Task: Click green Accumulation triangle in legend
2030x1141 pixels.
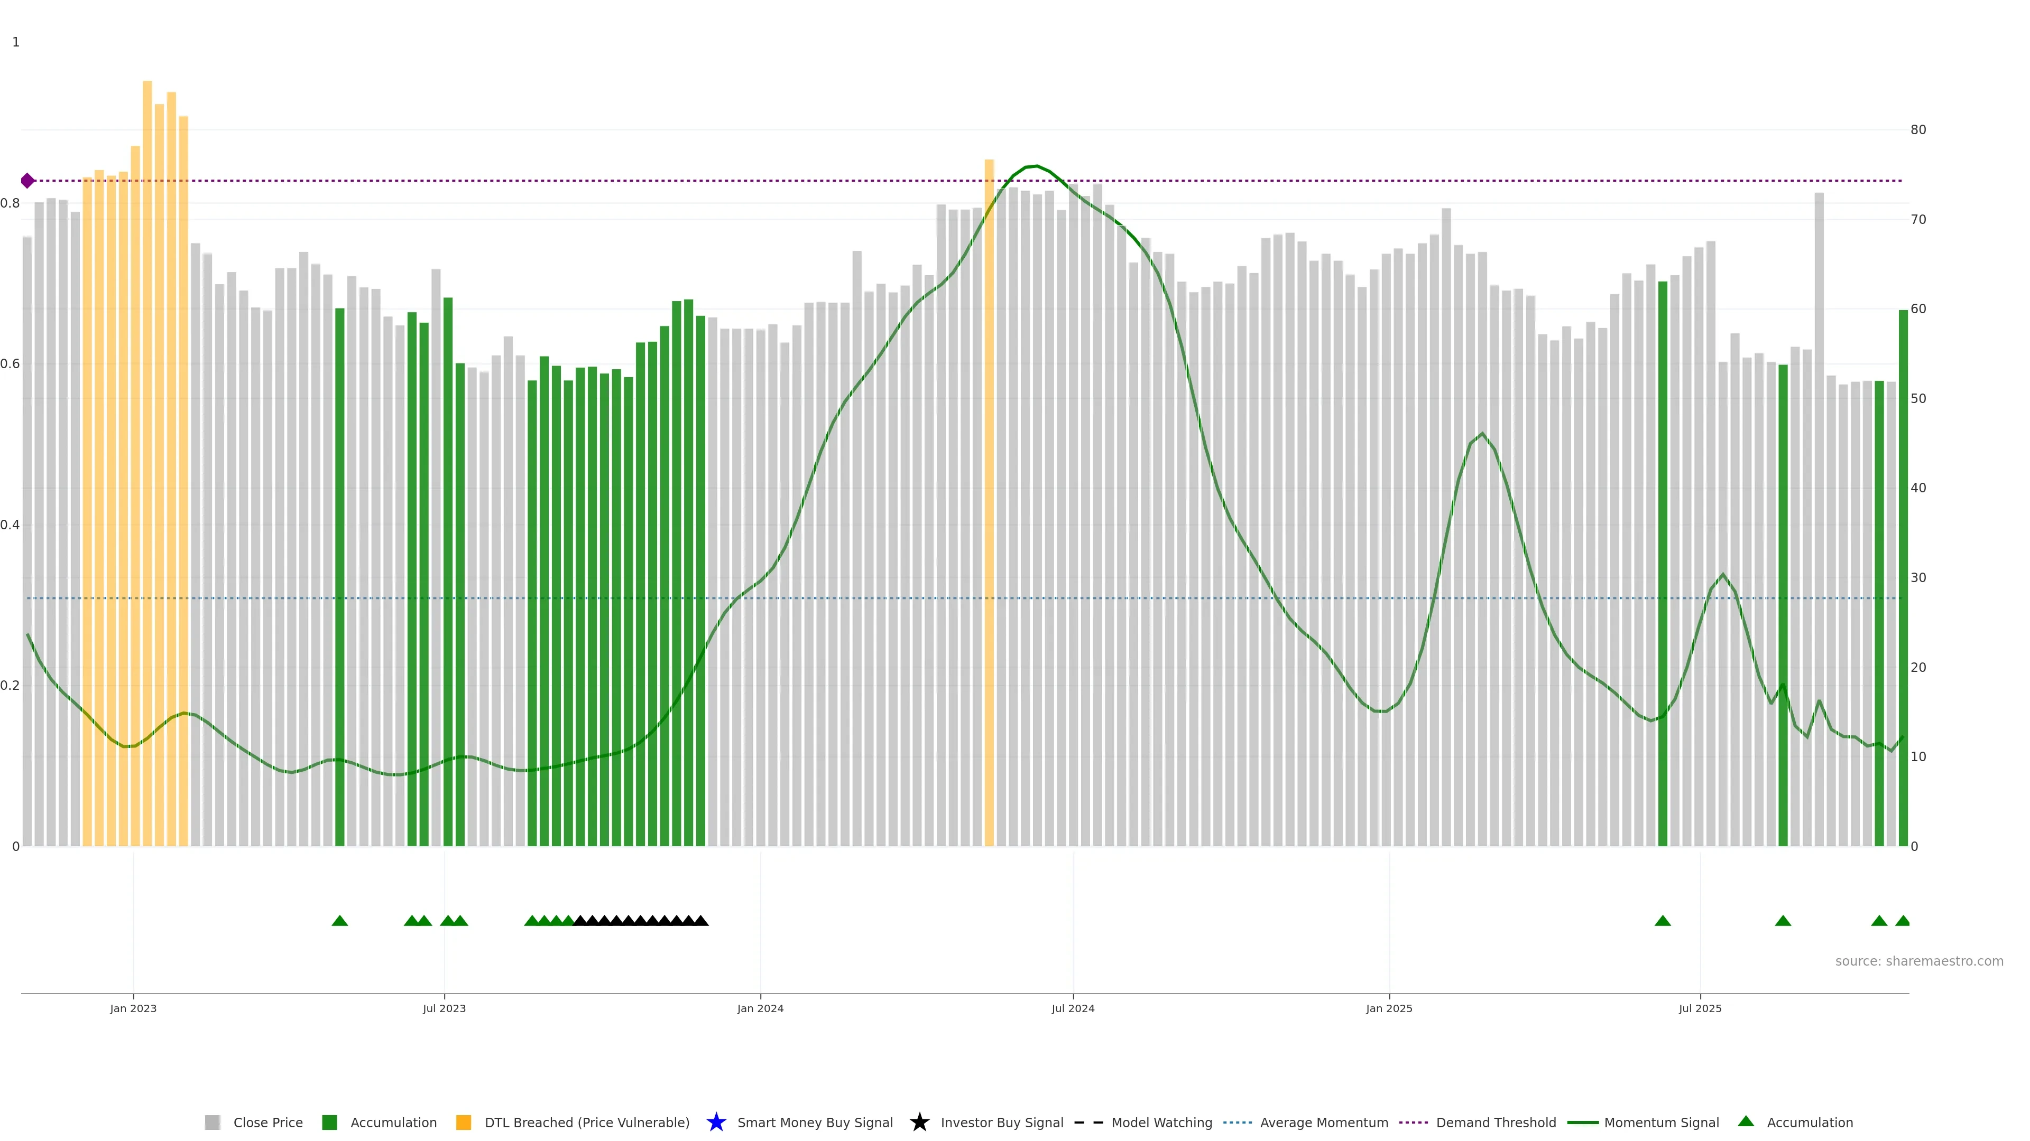Action: (x=1746, y=1121)
